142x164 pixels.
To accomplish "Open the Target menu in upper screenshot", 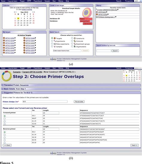I will pyautogui.click(x=22, y=1).
